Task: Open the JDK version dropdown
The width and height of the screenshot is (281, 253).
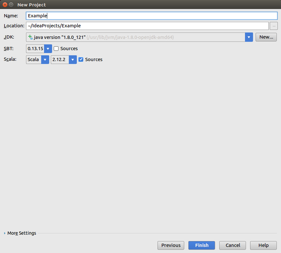Action: coord(249,37)
